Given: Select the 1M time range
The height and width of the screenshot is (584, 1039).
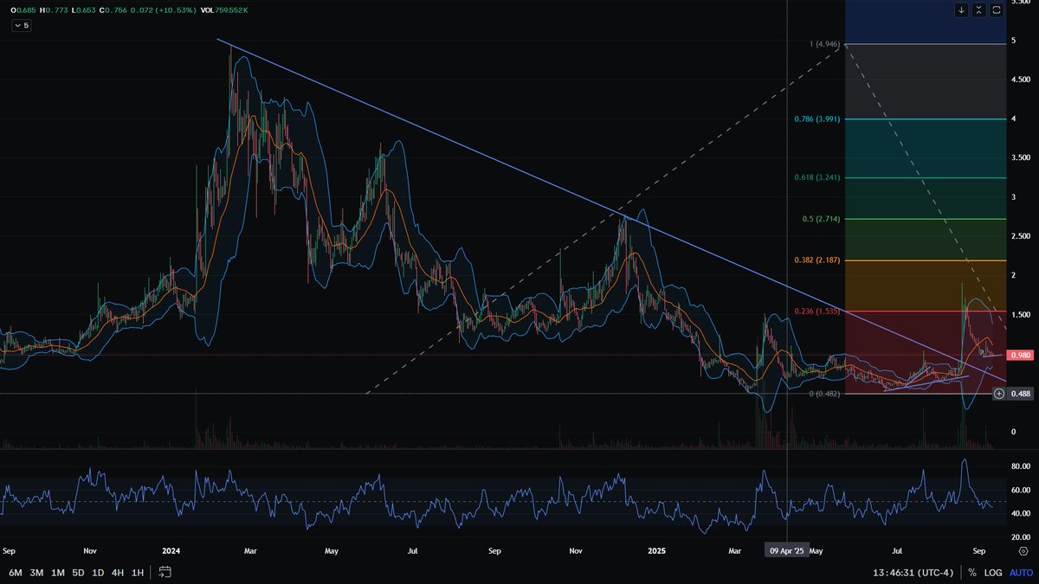Looking at the screenshot, I should pos(58,572).
